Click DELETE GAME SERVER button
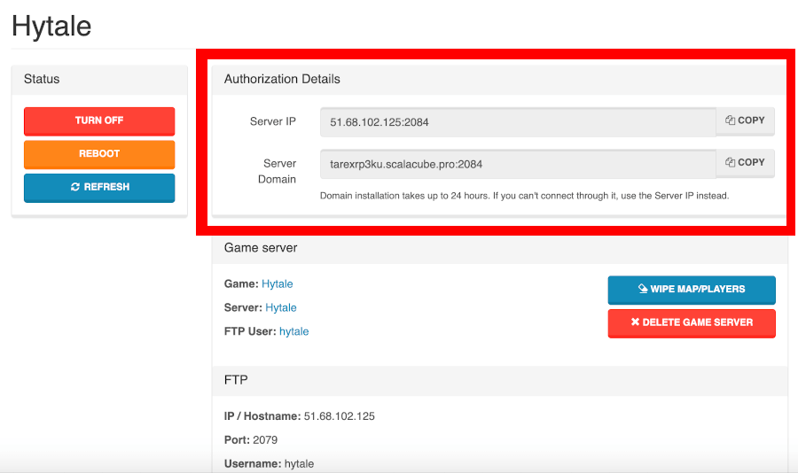Image resolution: width=798 pixels, height=473 pixels. point(692,323)
